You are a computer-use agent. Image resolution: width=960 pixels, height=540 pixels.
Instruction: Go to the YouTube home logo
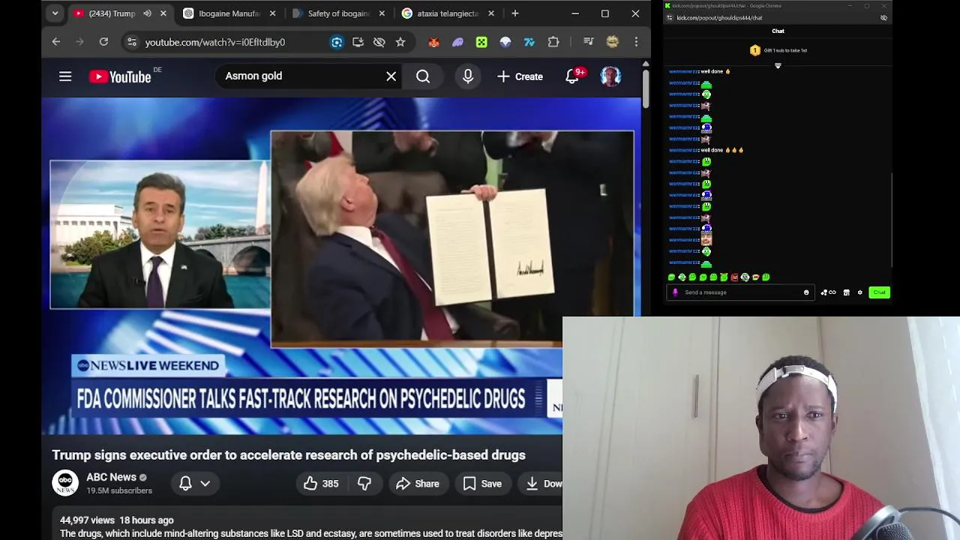point(120,76)
